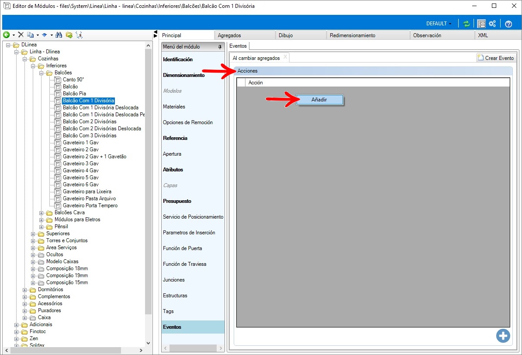Image resolution: width=522 pixels, height=355 pixels.
Task: Open dropdown arrow next to back icon
Action: coord(14,35)
